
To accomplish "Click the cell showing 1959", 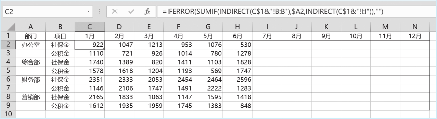I will click(x=149, y=106).
